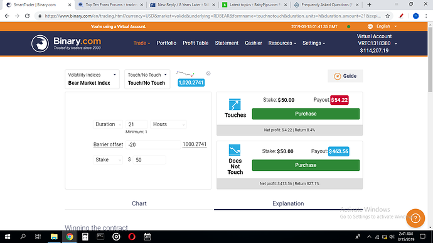Screen dimensions: 433x243
Task: Open the blue profile extension icon
Action: click(415, 16)
